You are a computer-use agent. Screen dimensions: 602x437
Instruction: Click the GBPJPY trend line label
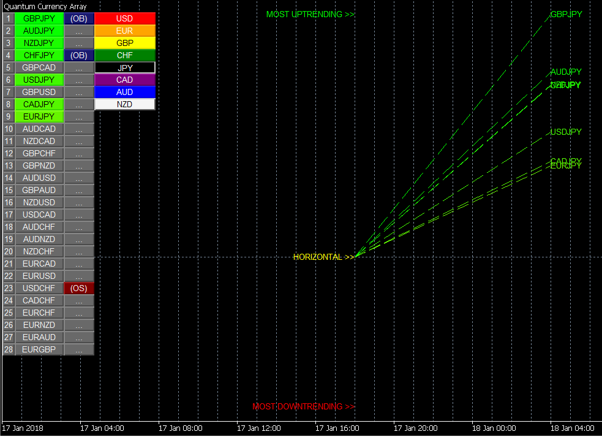[566, 14]
